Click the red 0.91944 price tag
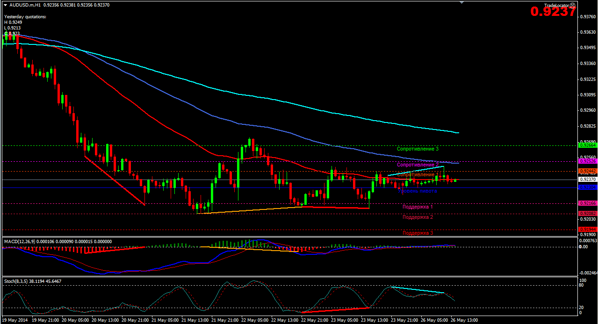This screenshot has width=598, height=324. click(587, 229)
